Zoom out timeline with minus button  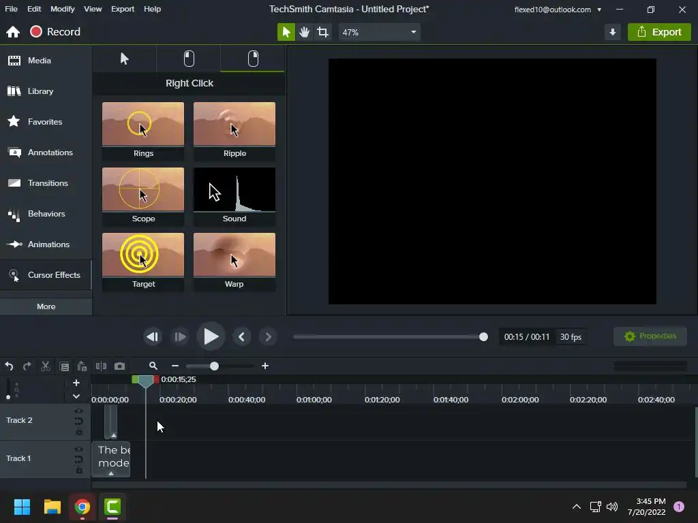click(175, 366)
